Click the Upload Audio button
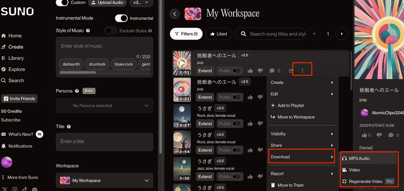The width and height of the screenshot is (404, 191). tap(108, 3)
